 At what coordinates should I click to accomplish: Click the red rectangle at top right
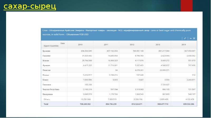tap(186, 6)
